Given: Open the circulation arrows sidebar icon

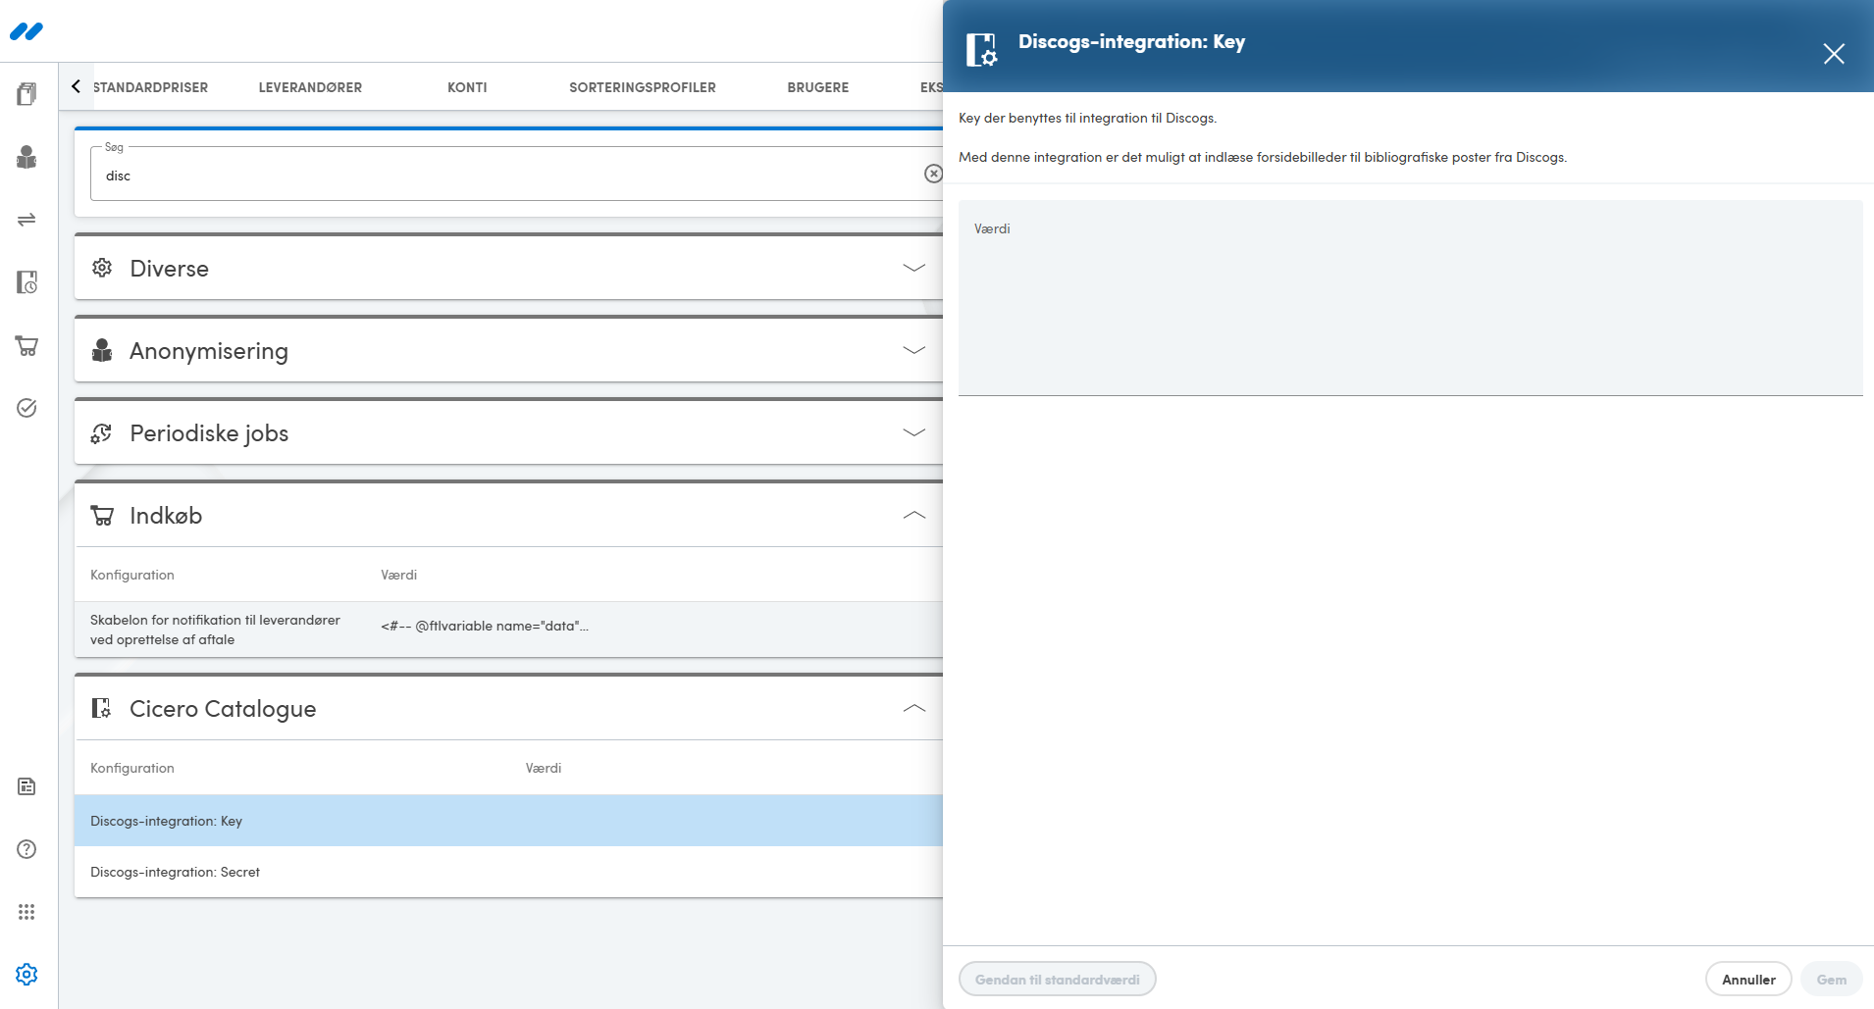Looking at the screenshot, I should pos(26,220).
